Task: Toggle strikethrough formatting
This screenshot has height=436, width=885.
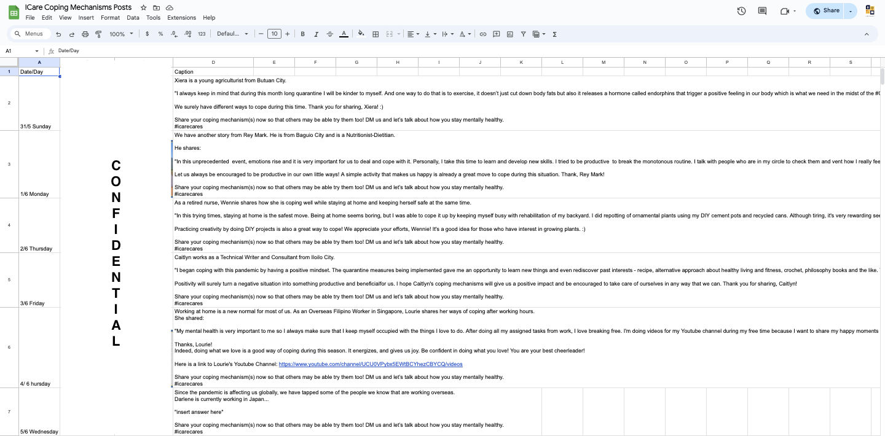Action: [330, 34]
